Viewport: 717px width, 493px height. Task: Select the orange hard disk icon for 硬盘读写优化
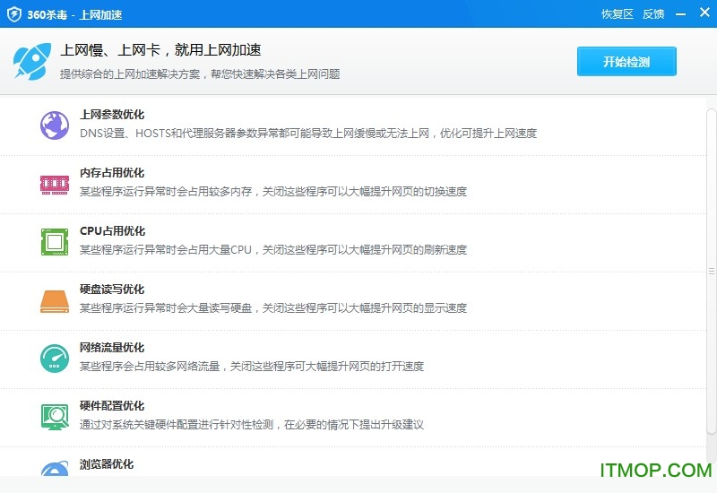tap(54, 300)
